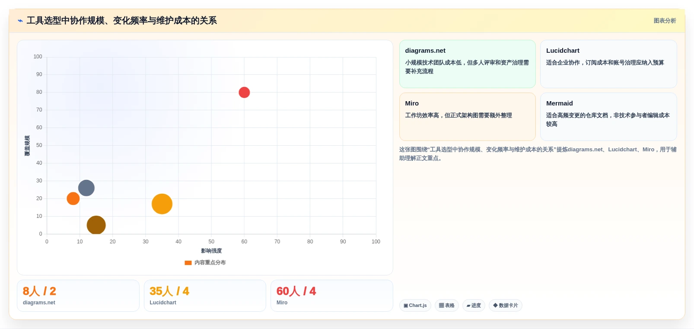Click the large amber bubble near x=35
This screenshot has height=329, width=694.
(162, 204)
